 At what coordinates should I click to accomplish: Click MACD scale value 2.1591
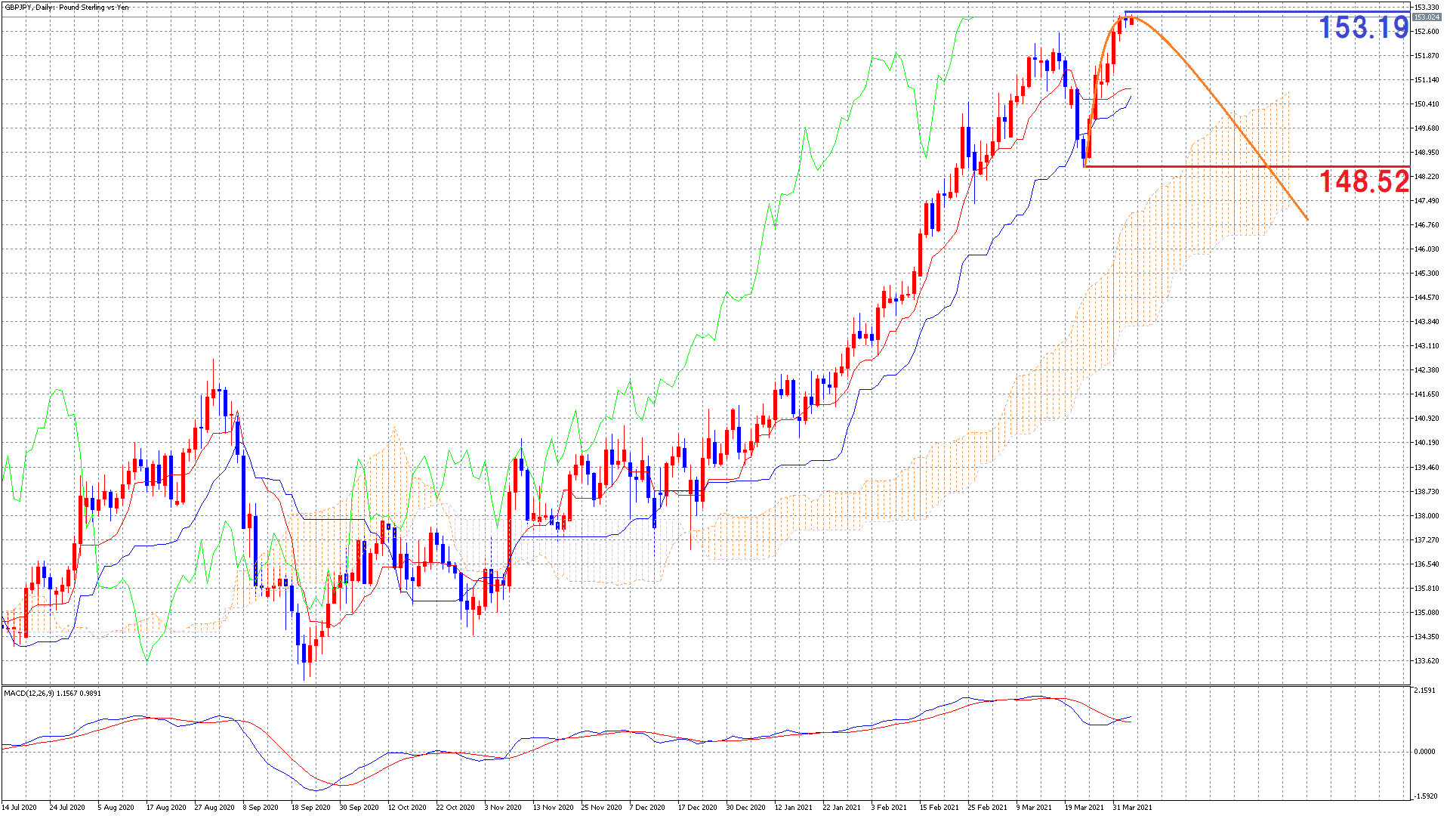pos(1424,691)
